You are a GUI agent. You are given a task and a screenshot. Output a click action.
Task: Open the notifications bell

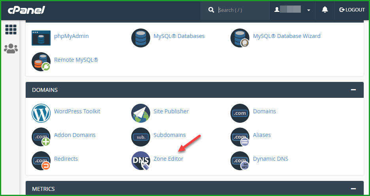[x=325, y=10]
